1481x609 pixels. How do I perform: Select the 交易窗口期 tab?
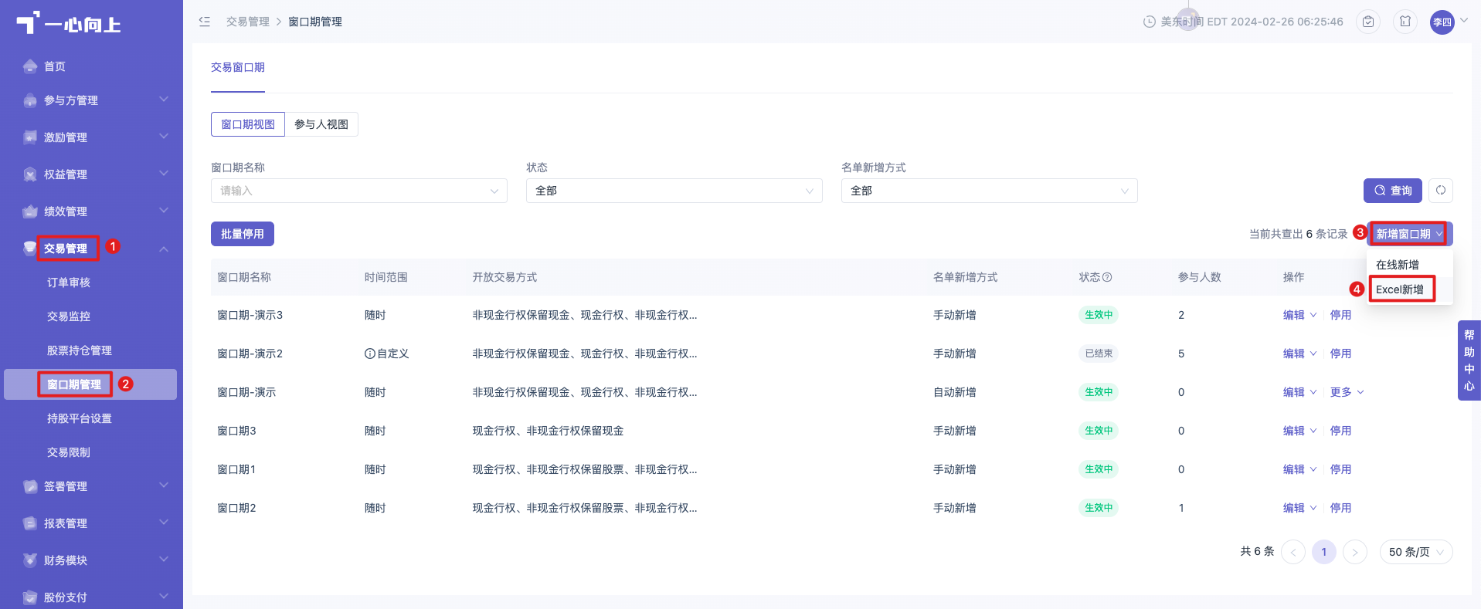coord(238,67)
